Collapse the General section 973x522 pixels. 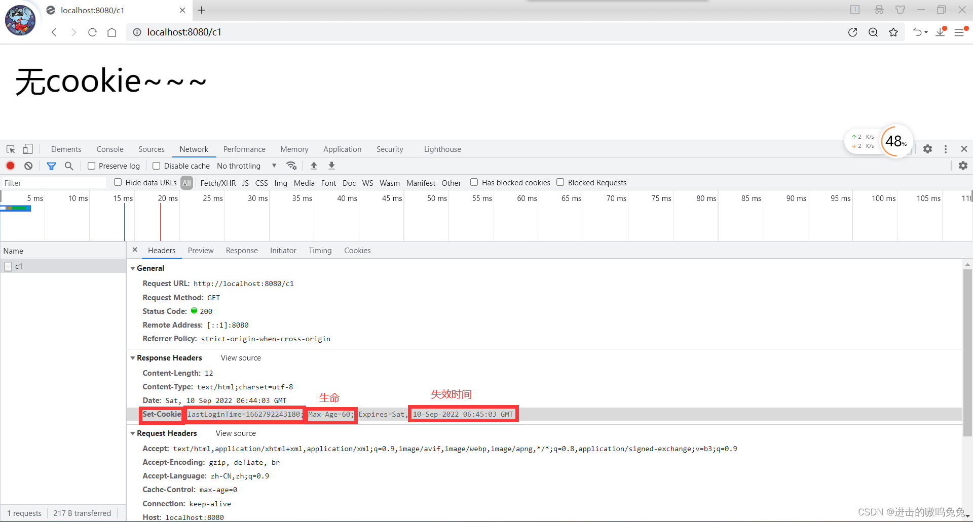(x=133, y=268)
